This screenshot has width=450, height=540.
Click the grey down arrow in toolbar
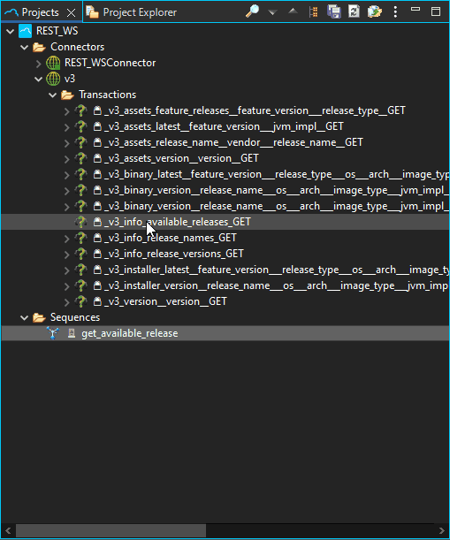(272, 12)
